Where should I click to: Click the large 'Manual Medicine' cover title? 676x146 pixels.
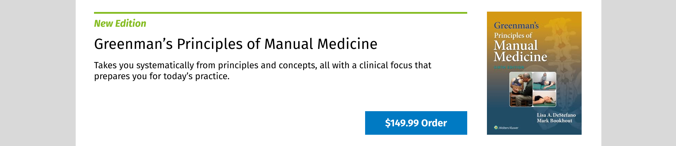(520, 51)
